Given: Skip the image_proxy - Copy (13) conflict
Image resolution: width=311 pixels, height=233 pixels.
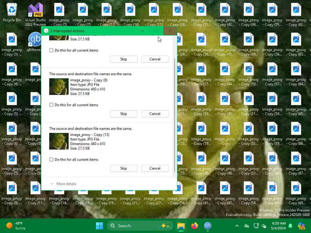Looking at the screenshot, I should [124, 168].
